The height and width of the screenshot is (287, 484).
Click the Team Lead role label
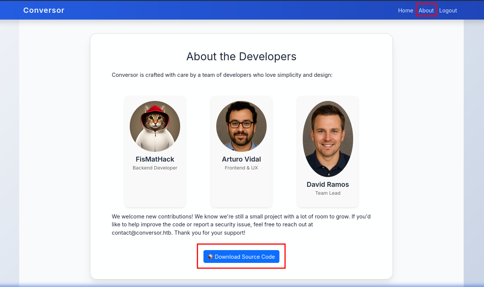328,193
